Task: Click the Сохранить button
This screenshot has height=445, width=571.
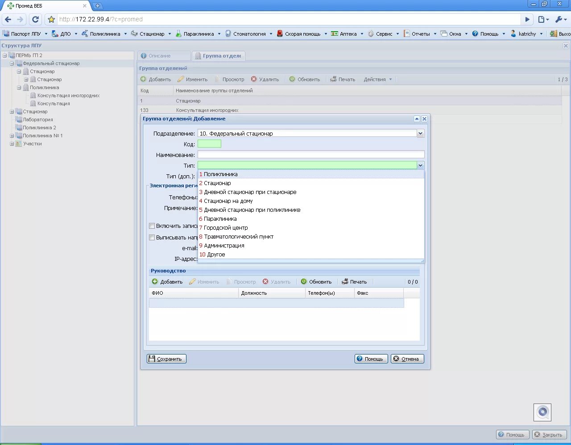Action: point(166,359)
